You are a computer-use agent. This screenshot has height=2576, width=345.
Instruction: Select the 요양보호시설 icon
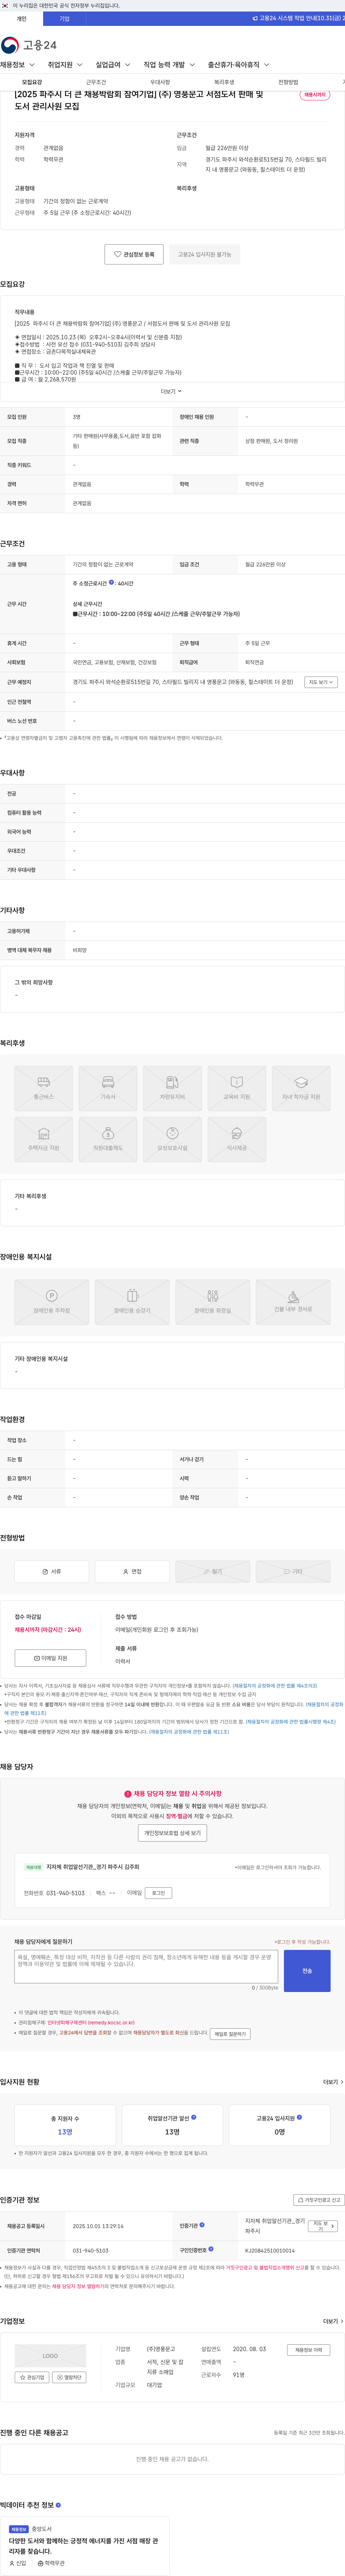point(172,1139)
